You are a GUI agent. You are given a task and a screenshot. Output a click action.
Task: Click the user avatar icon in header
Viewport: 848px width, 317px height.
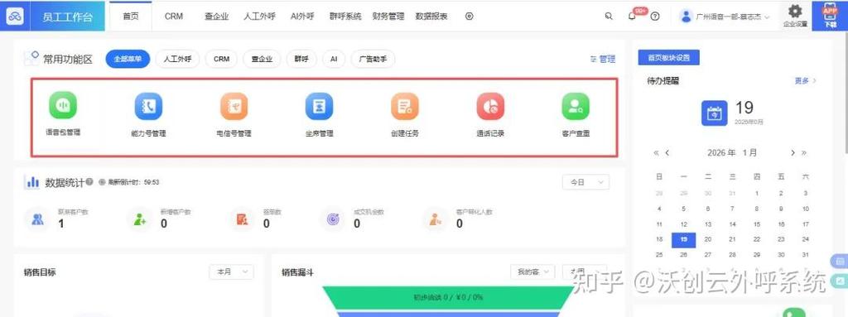coord(687,17)
